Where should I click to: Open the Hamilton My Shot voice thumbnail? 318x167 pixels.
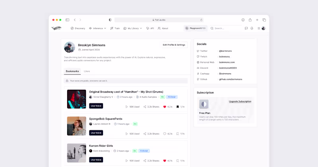pos(76,99)
